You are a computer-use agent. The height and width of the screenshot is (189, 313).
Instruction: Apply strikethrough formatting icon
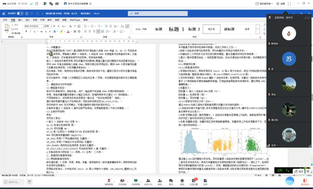[41, 31]
